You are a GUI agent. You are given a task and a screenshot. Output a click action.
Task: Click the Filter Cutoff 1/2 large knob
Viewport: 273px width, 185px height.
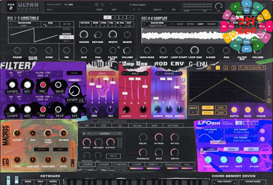pos(75,91)
